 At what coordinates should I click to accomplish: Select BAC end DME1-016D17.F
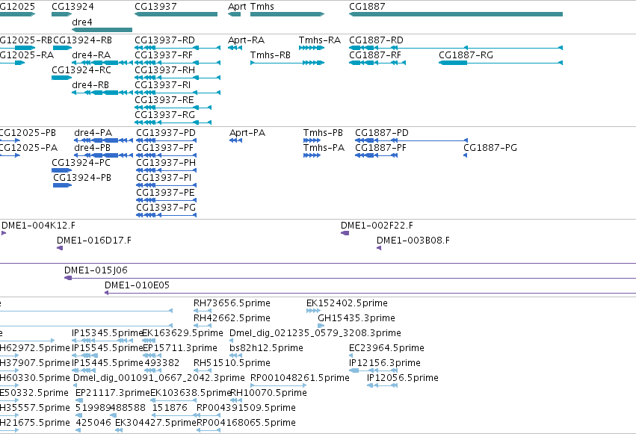94,241
